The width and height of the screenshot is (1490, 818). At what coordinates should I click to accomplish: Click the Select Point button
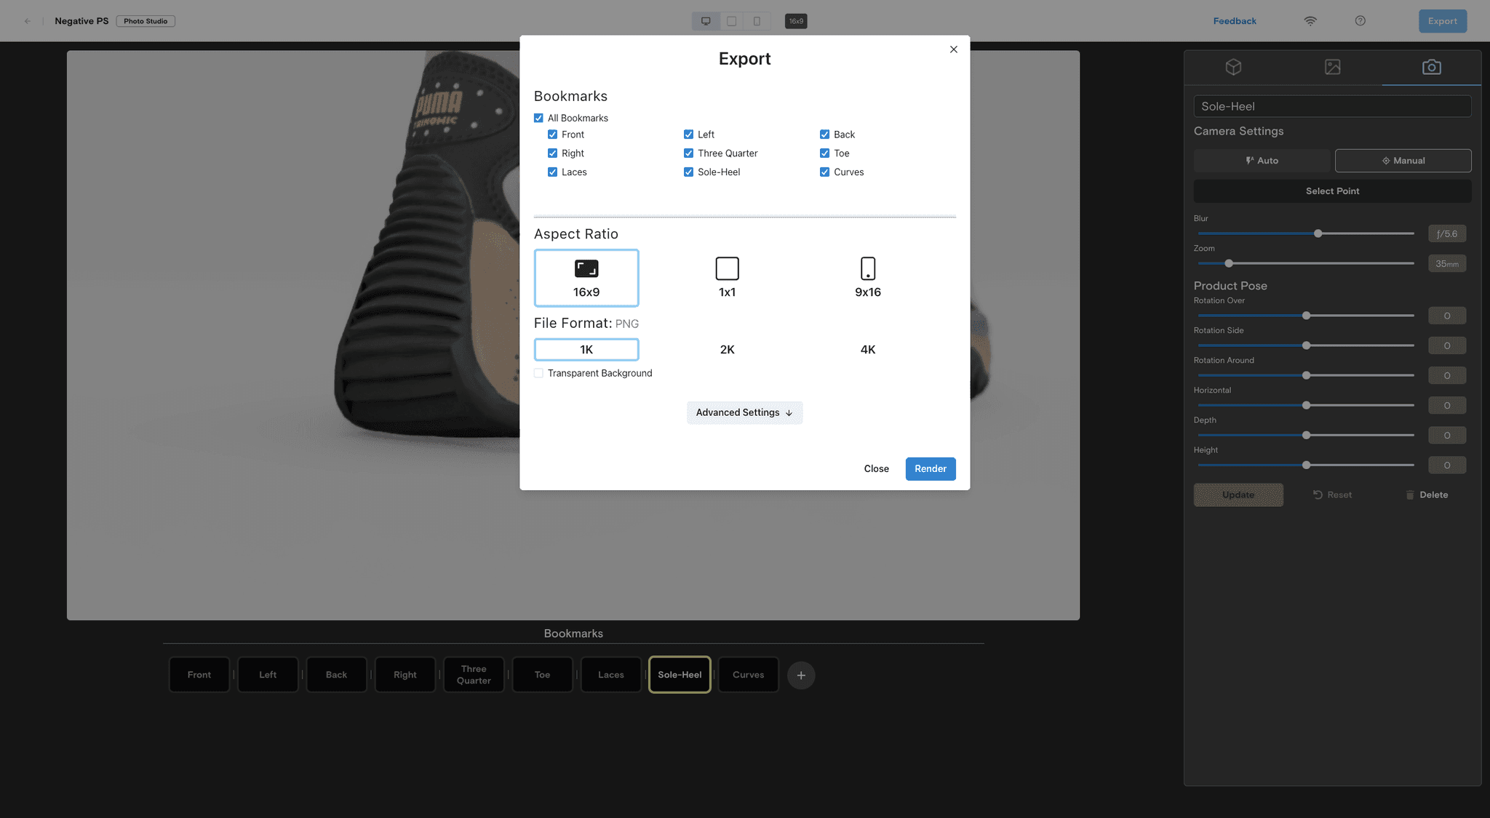[x=1332, y=191]
